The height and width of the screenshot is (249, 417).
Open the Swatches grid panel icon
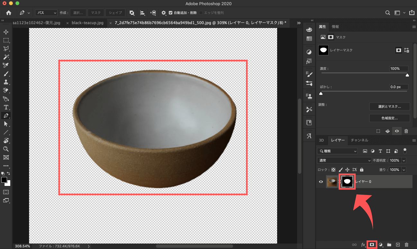[309, 39]
